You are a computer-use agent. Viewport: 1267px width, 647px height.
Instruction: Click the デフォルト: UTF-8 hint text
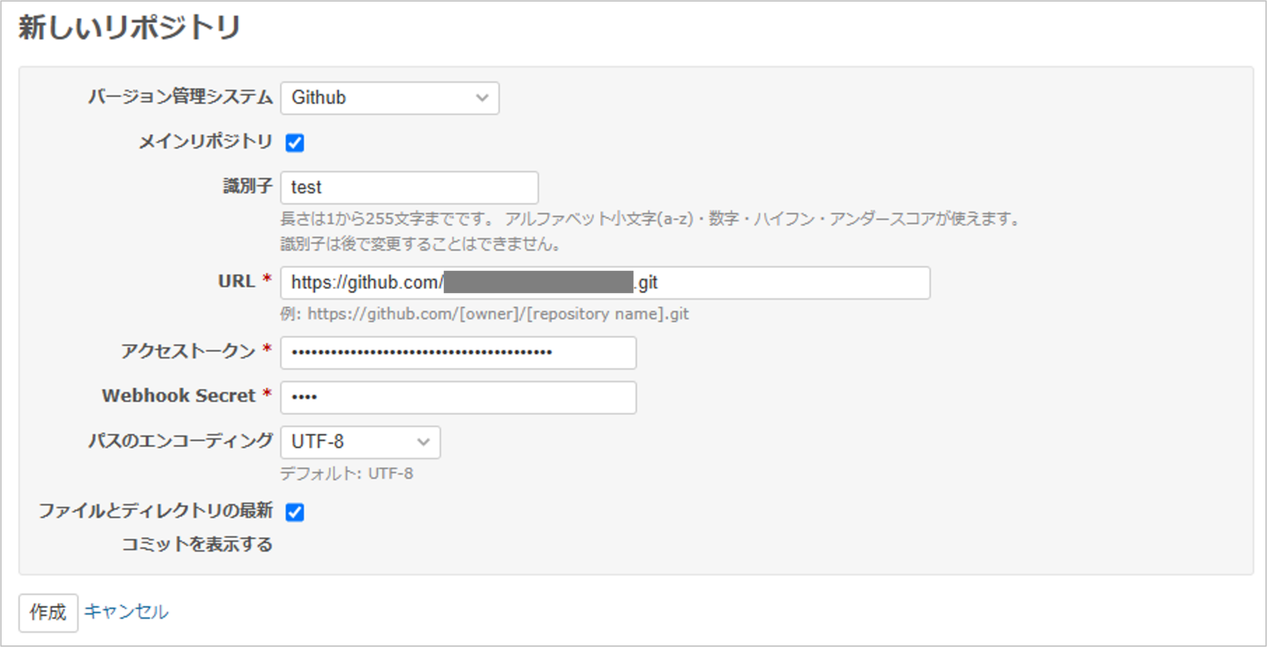point(346,474)
